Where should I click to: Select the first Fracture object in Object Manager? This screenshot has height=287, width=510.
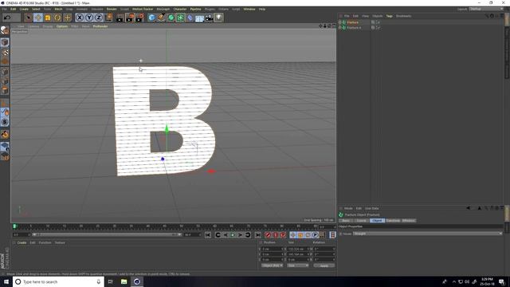click(x=352, y=22)
